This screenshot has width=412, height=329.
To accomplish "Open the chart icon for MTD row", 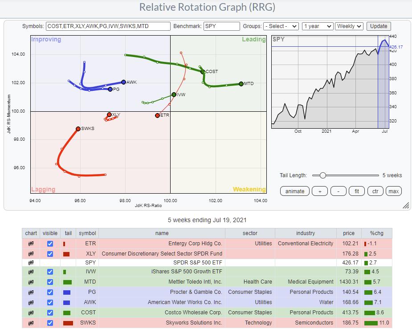I will point(31,282).
